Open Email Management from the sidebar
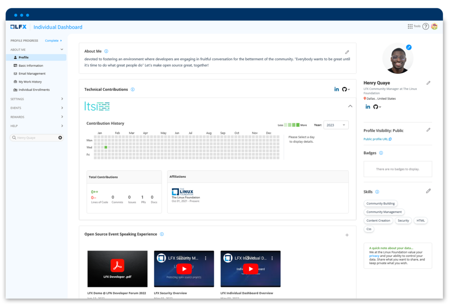 coord(32,73)
